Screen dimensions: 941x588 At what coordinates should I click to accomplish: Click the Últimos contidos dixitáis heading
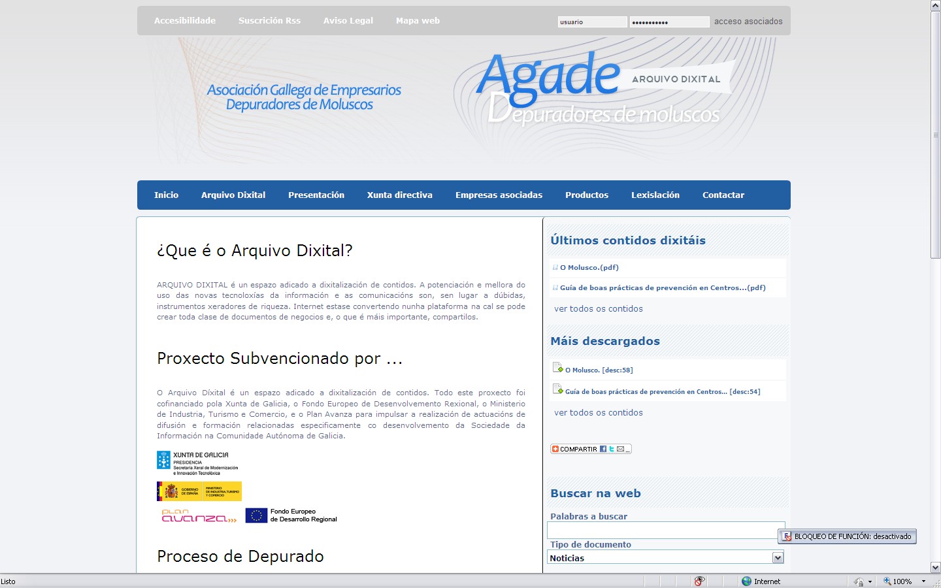click(628, 240)
